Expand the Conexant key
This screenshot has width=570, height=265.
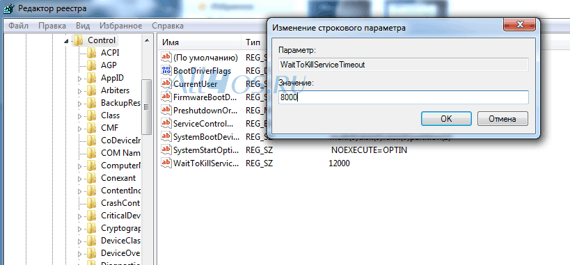pyautogui.click(x=79, y=179)
